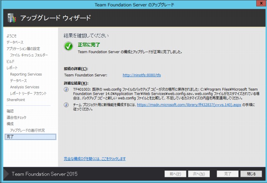
Task: Close the upgrade window with the X button
Action: 262,3
